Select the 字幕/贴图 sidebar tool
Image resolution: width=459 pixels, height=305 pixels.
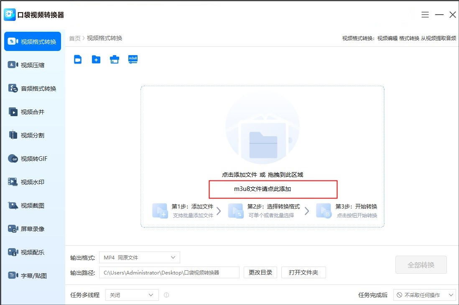[x=33, y=275]
